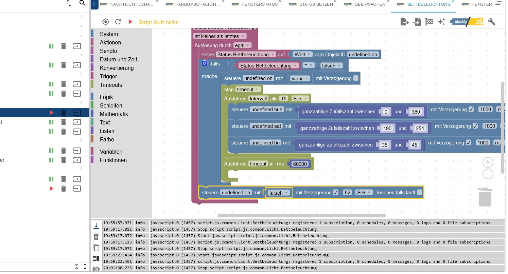508x274 pixels.
Task: Click the import blocks icon
Action: pos(417,22)
